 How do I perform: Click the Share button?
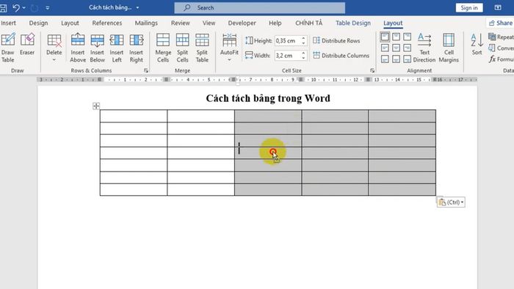pos(500,23)
